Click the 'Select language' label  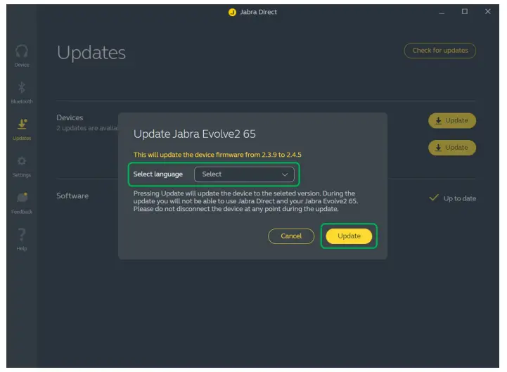[x=158, y=174]
